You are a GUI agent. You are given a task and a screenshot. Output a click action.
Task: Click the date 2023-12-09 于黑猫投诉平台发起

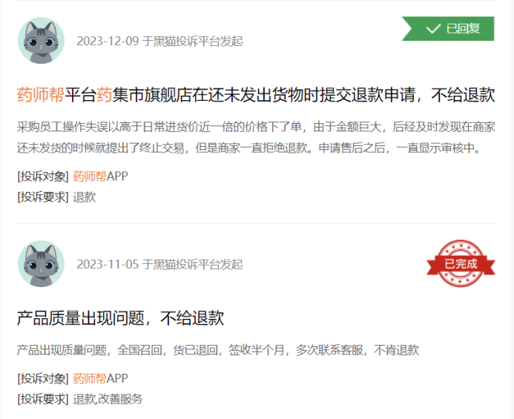(159, 41)
